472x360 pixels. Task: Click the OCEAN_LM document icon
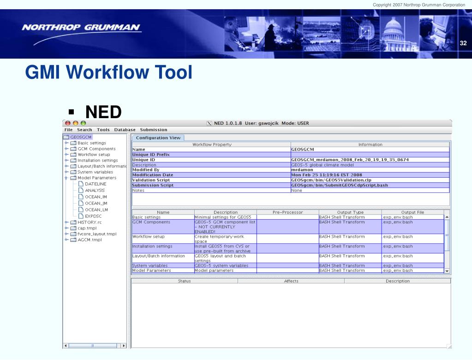pos(81,210)
